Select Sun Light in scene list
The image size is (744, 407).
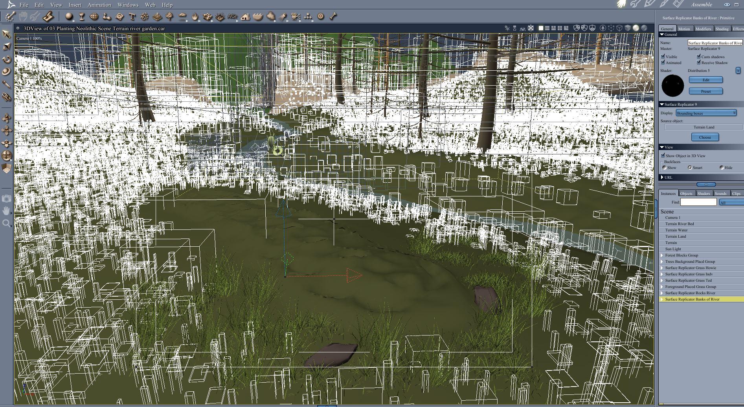pos(702,249)
